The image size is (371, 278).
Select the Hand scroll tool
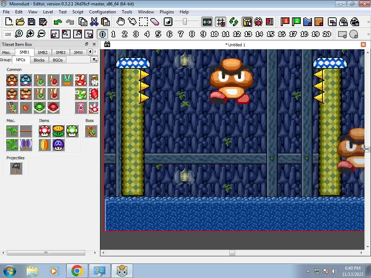[x=121, y=22]
